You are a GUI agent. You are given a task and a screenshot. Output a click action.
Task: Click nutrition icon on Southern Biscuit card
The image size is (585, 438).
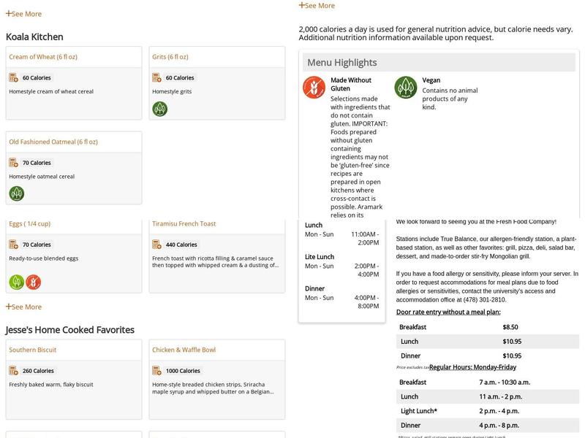14,371
